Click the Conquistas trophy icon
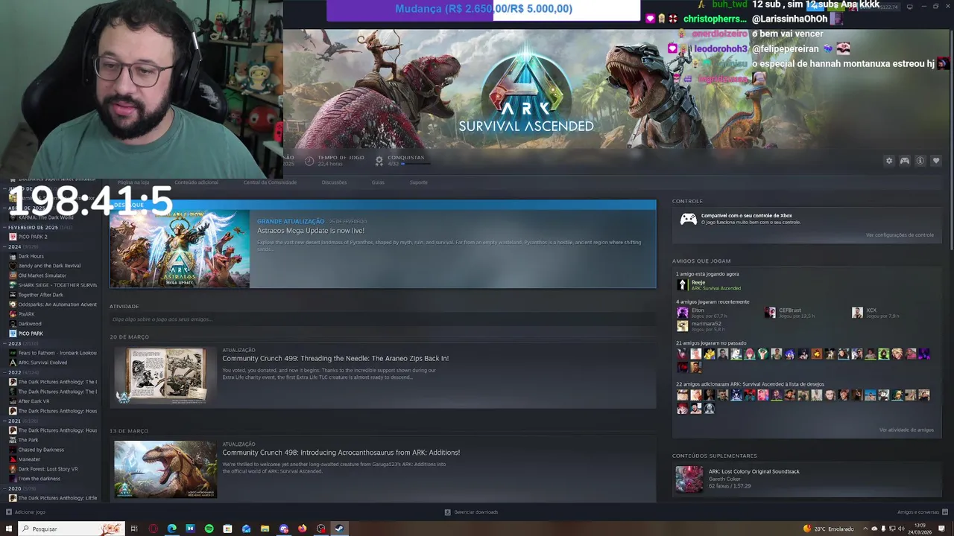This screenshot has width=954, height=536. pyautogui.click(x=379, y=160)
